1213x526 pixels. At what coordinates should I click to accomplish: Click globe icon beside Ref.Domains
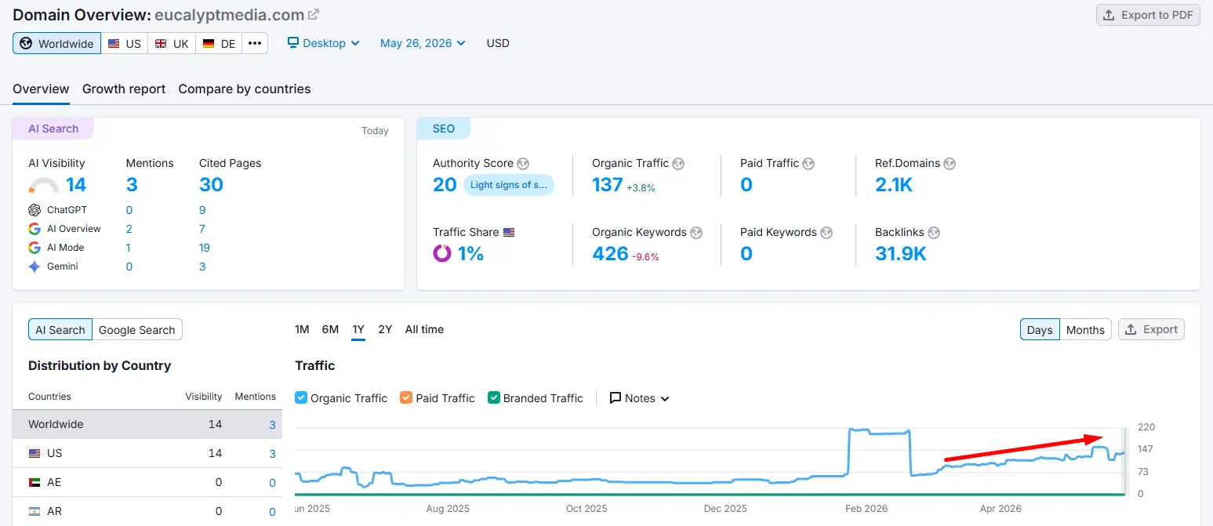click(950, 164)
